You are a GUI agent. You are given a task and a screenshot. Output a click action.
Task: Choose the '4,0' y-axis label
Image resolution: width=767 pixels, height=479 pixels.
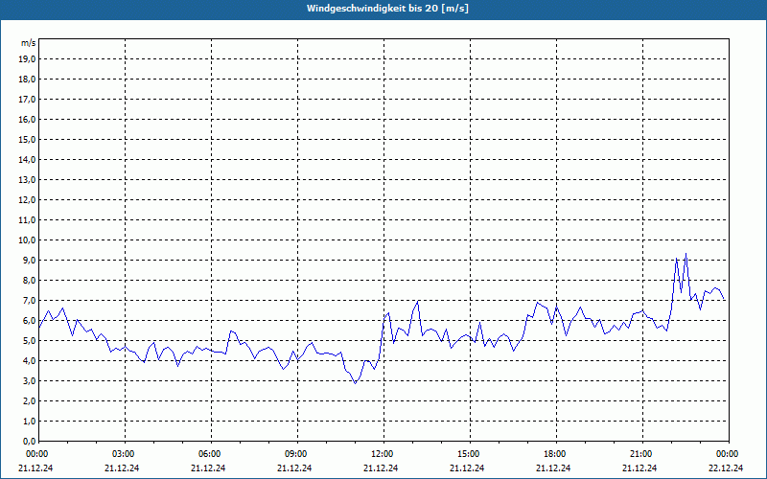pyautogui.click(x=29, y=361)
